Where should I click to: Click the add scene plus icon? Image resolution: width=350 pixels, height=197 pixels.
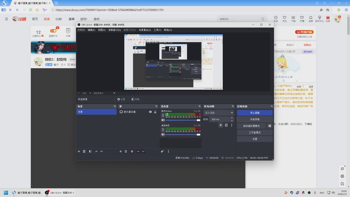point(79,151)
